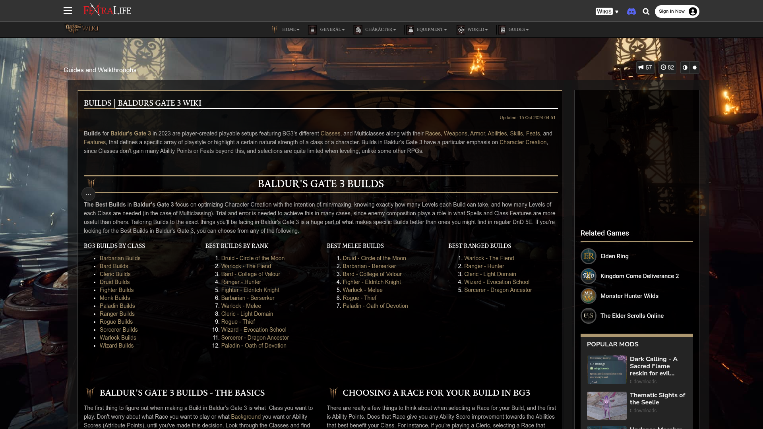Expand the WORLD dropdown menu
The height and width of the screenshot is (429, 763).
click(477, 29)
